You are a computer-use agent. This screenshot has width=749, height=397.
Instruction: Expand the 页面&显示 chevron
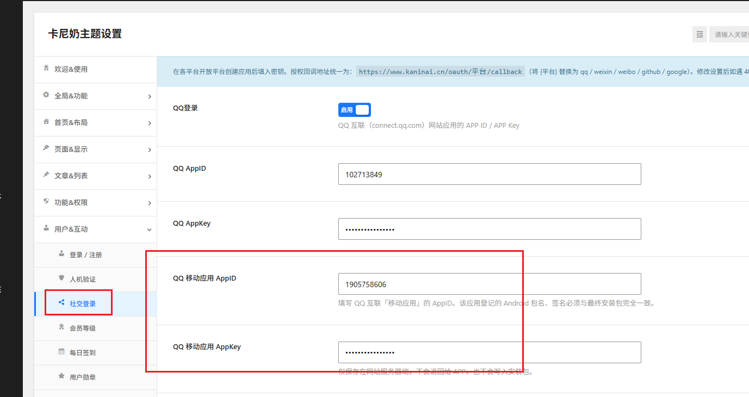coord(150,150)
